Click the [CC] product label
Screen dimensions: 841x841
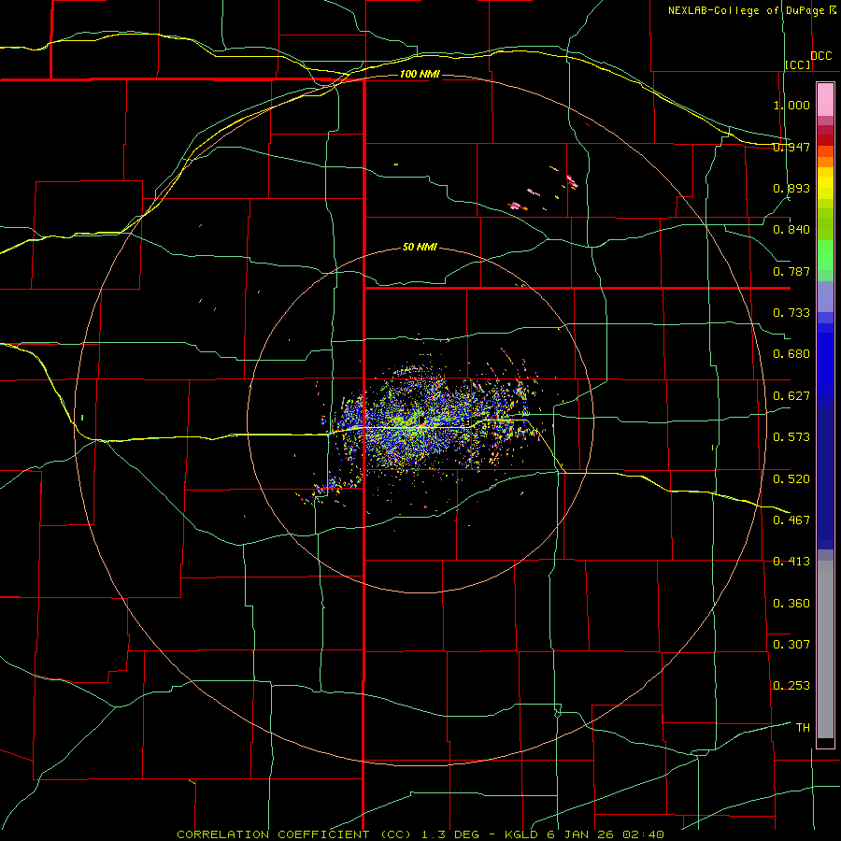click(x=798, y=64)
